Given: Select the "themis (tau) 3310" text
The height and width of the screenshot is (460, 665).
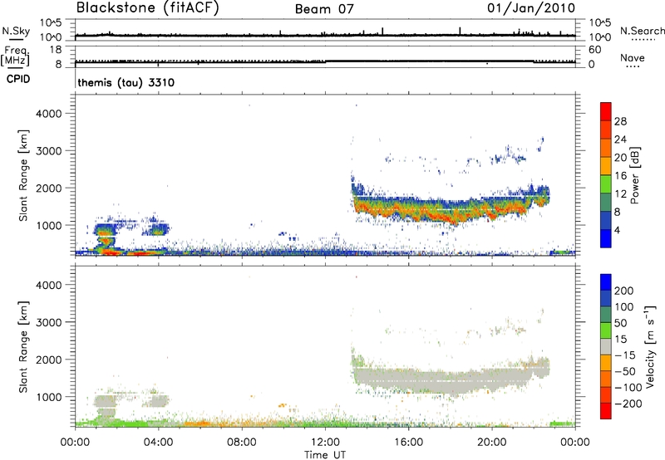Looking at the screenshot, I should 126,82.
